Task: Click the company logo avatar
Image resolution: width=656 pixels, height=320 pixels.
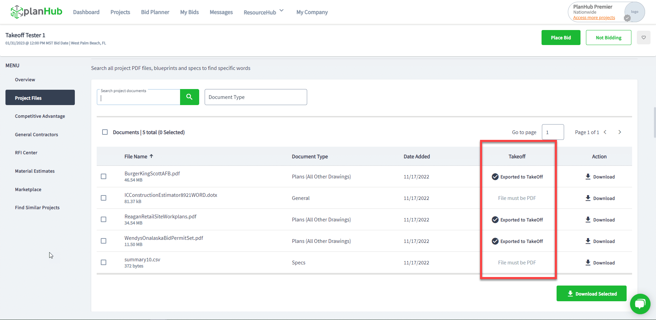Action: click(x=634, y=12)
